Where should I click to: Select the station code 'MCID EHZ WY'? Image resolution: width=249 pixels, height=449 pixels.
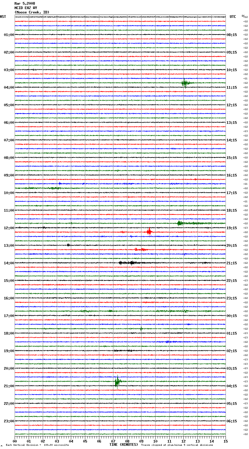[x=26, y=8]
